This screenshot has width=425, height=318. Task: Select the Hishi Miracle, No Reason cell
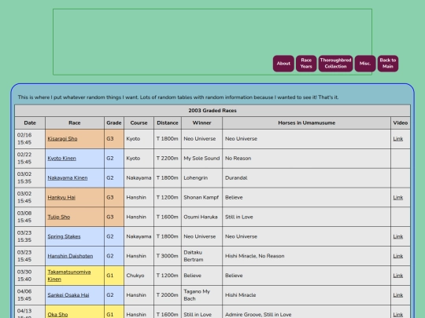(x=307, y=256)
